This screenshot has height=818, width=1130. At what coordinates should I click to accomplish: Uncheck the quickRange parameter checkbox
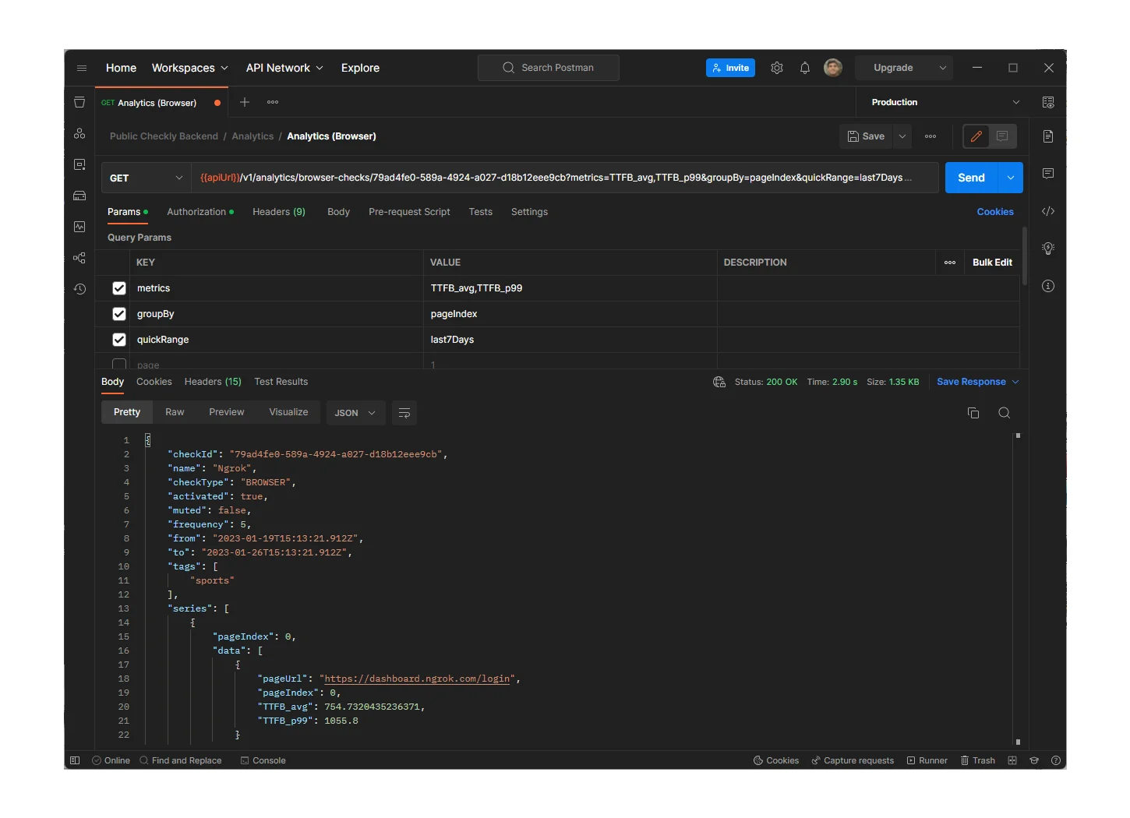point(119,340)
